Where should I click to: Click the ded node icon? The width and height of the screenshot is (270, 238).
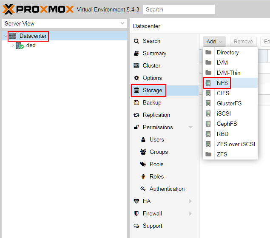pos(20,45)
